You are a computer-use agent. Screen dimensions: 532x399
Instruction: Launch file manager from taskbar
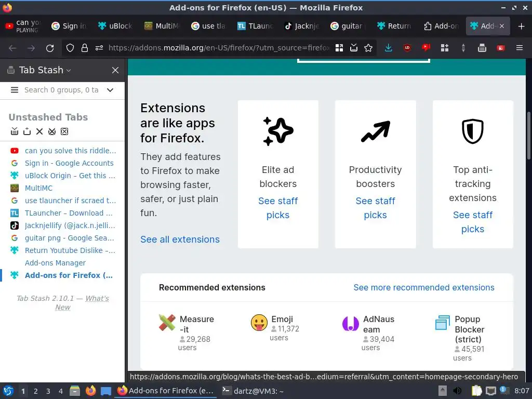[75, 391]
